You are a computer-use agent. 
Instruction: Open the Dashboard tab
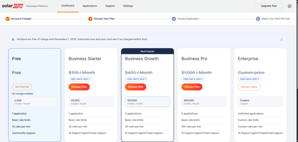[68, 6]
